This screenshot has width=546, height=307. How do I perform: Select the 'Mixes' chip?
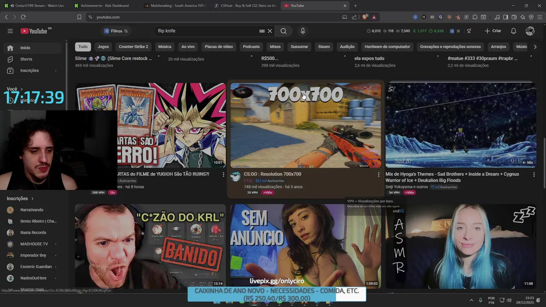coord(275,47)
